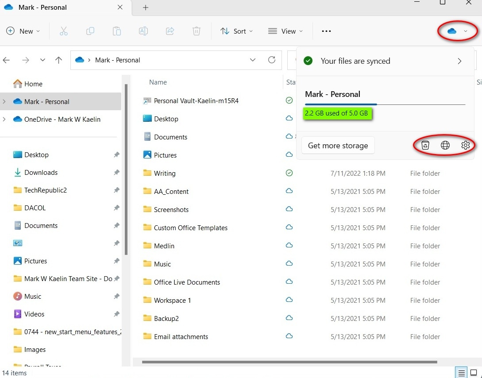Click the See more ellipsis menu
This screenshot has width=482, height=378.
click(x=326, y=31)
